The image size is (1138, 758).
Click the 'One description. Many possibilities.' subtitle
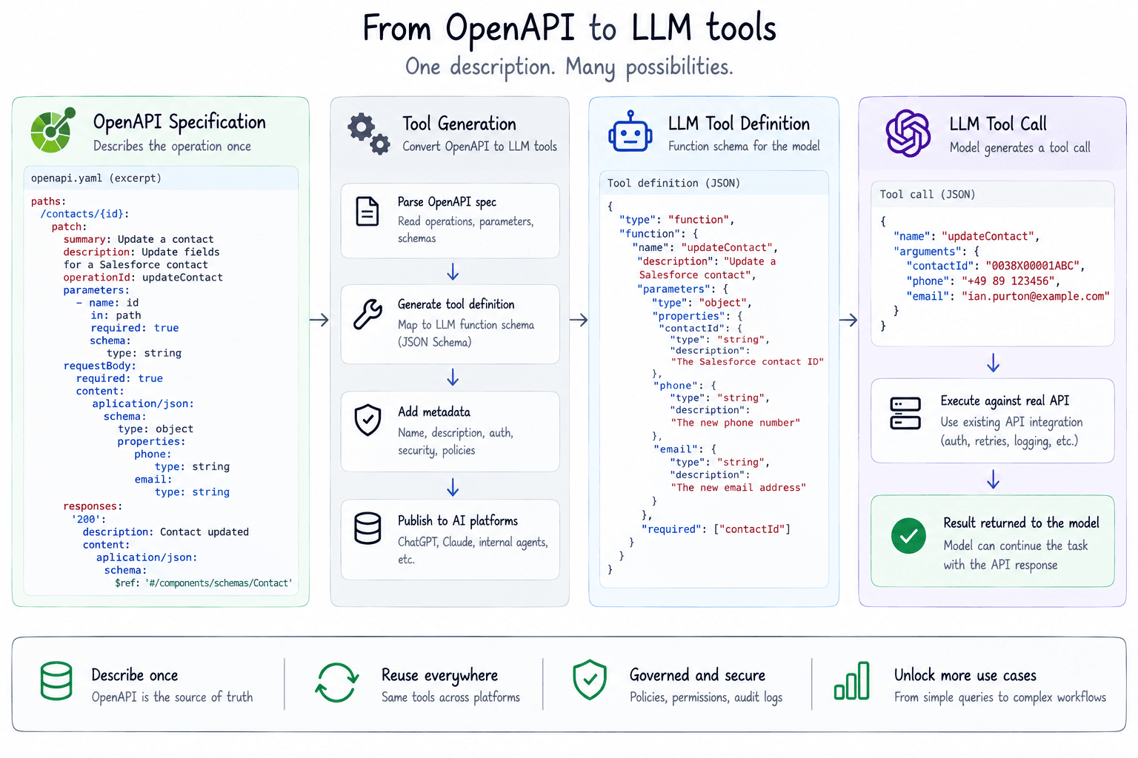point(569,67)
